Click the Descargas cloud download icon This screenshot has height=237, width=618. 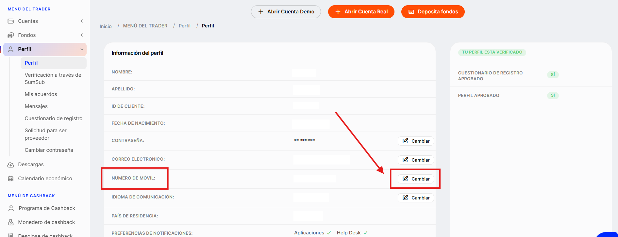11,165
